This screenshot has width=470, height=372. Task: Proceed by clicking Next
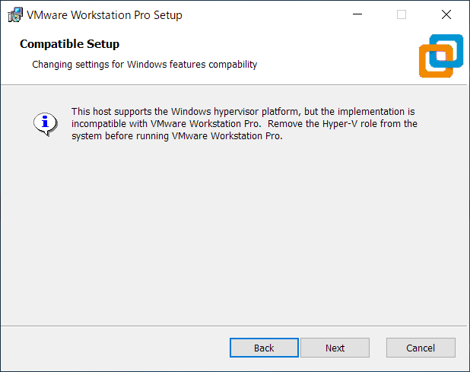pos(335,348)
